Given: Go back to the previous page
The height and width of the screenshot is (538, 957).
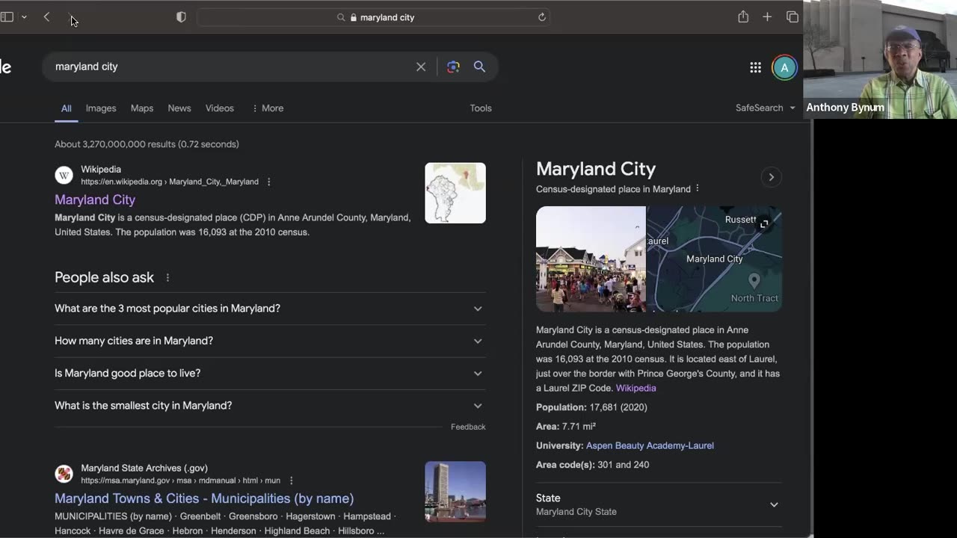Looking at the screenshot, I should point(46,17).
